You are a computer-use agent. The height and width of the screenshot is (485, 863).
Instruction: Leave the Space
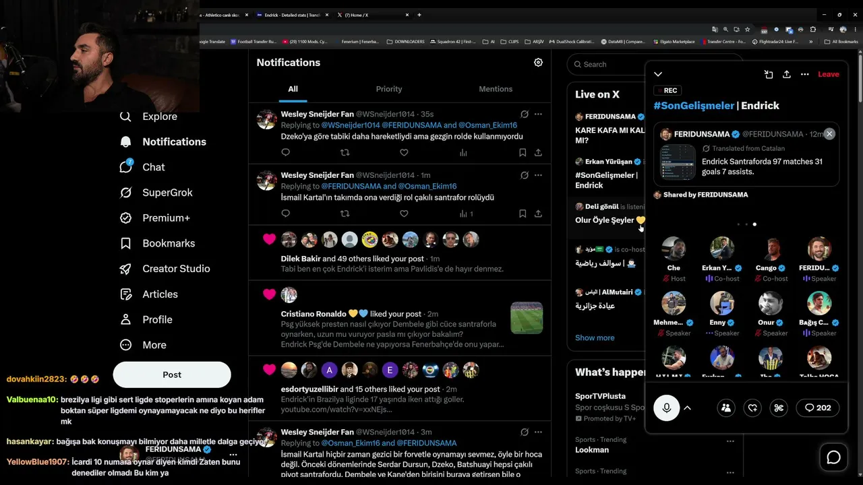[x=829, y=74]
